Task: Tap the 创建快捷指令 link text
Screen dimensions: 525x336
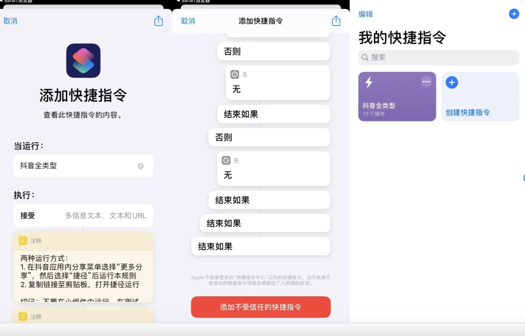Action: pyautogui.click(x=468, y=112)
